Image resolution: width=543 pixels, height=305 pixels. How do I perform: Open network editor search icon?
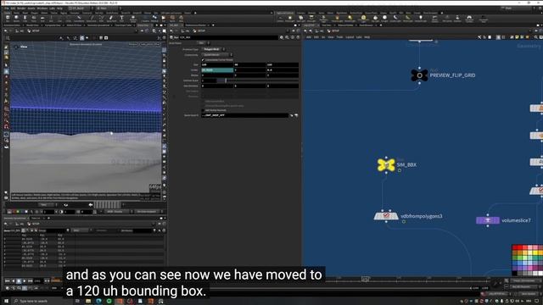[535, 37]
